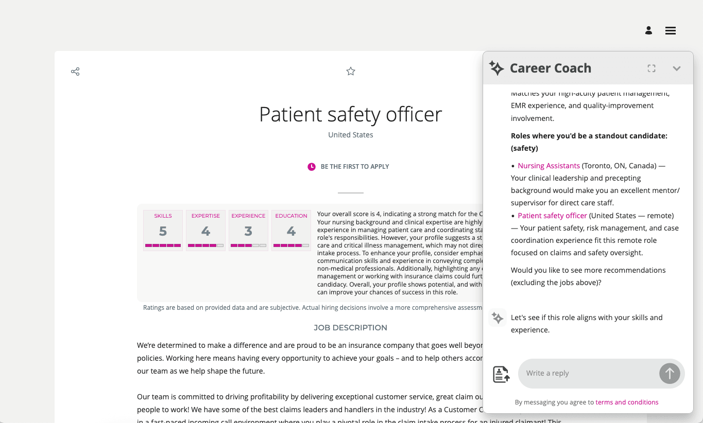
Task: Click the Education score card
Action: click(x=291, y=231)
